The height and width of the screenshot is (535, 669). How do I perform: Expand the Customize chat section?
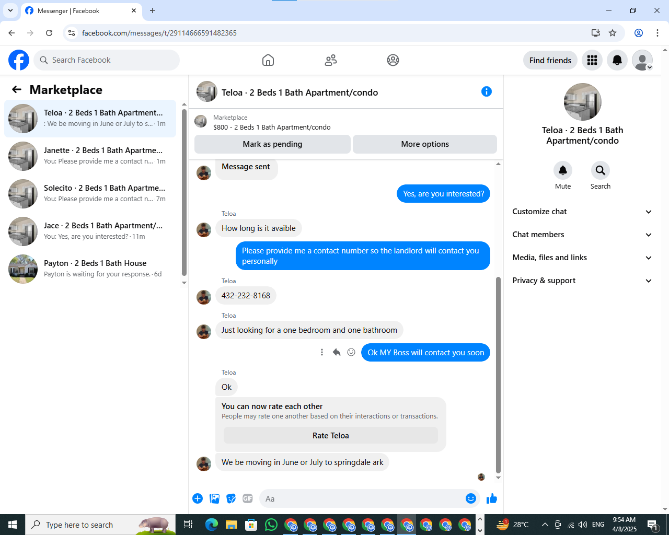(582, 212)
